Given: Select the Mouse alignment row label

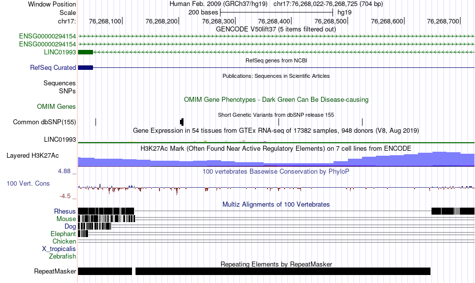Looking at the screenshot, I should point(66,219).
